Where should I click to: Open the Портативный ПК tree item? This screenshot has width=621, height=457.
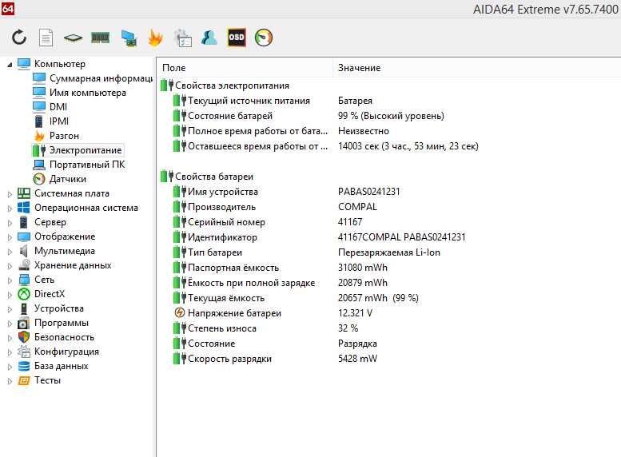[87, 165]
